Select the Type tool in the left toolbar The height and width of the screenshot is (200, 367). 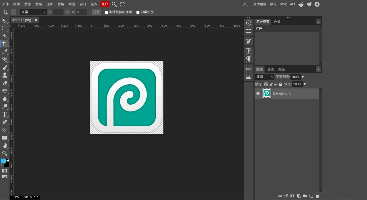(x=5, y=114)
